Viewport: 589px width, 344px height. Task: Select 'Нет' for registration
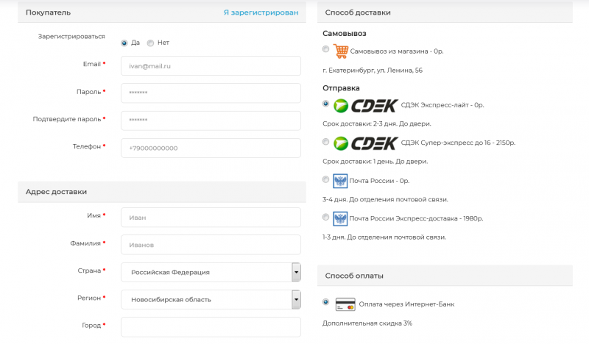pos(151,43)
